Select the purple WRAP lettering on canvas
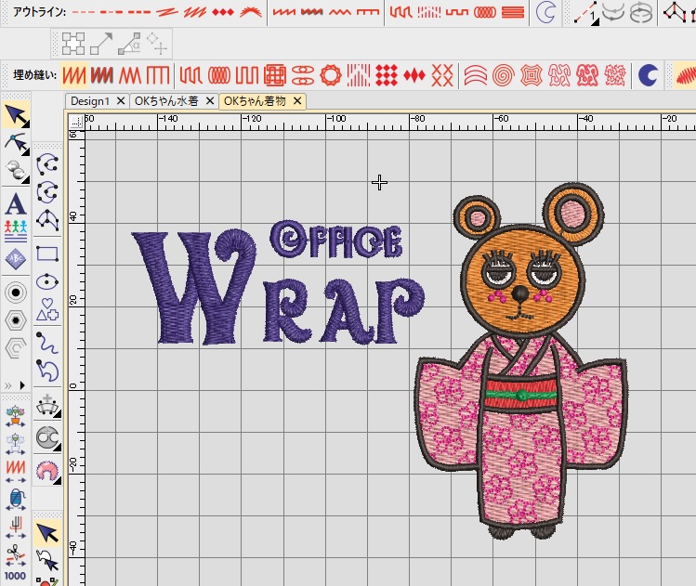 tap(279, 288)
